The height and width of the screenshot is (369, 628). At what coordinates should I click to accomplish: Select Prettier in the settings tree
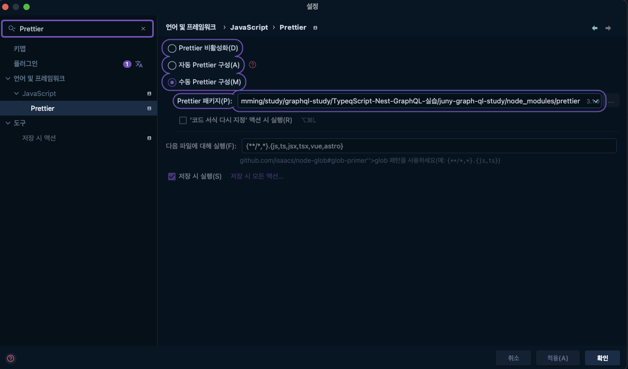pyautogui.click(x=42, y=109)
